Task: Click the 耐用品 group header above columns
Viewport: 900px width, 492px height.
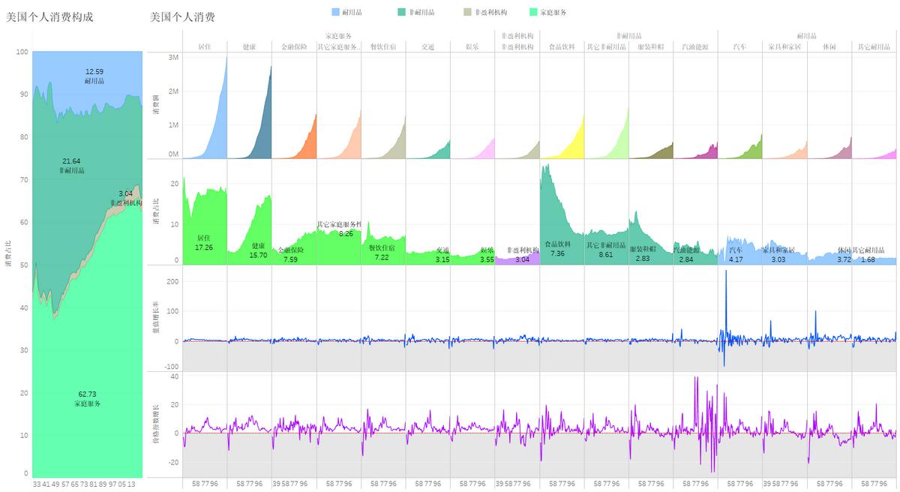Action: coord(807,35)
